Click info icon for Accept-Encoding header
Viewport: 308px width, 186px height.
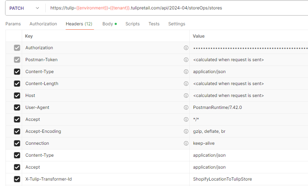pyautogui.click(x=186, y=131)
